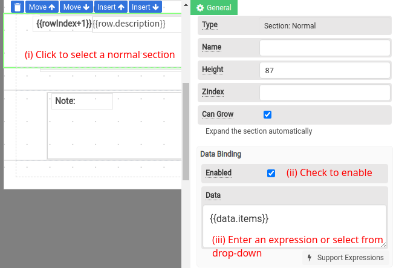Click the Data property label

[213, 195]
